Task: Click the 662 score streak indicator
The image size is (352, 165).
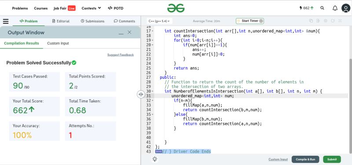Action: tap(307, 8)
